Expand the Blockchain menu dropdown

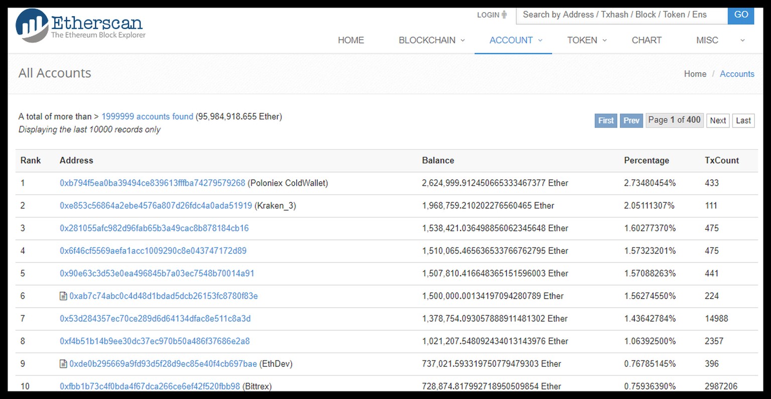[462, 40]
